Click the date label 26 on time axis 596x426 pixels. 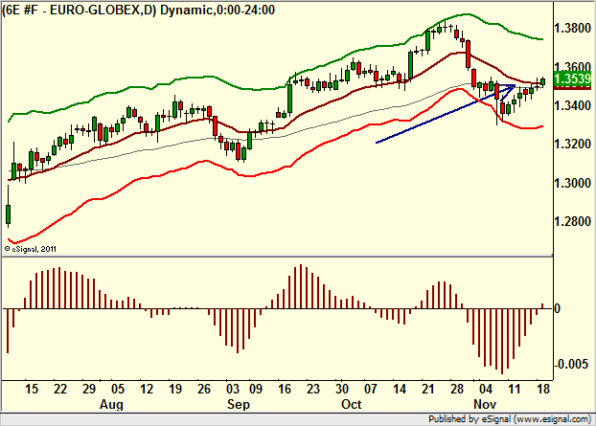(204, 390)
